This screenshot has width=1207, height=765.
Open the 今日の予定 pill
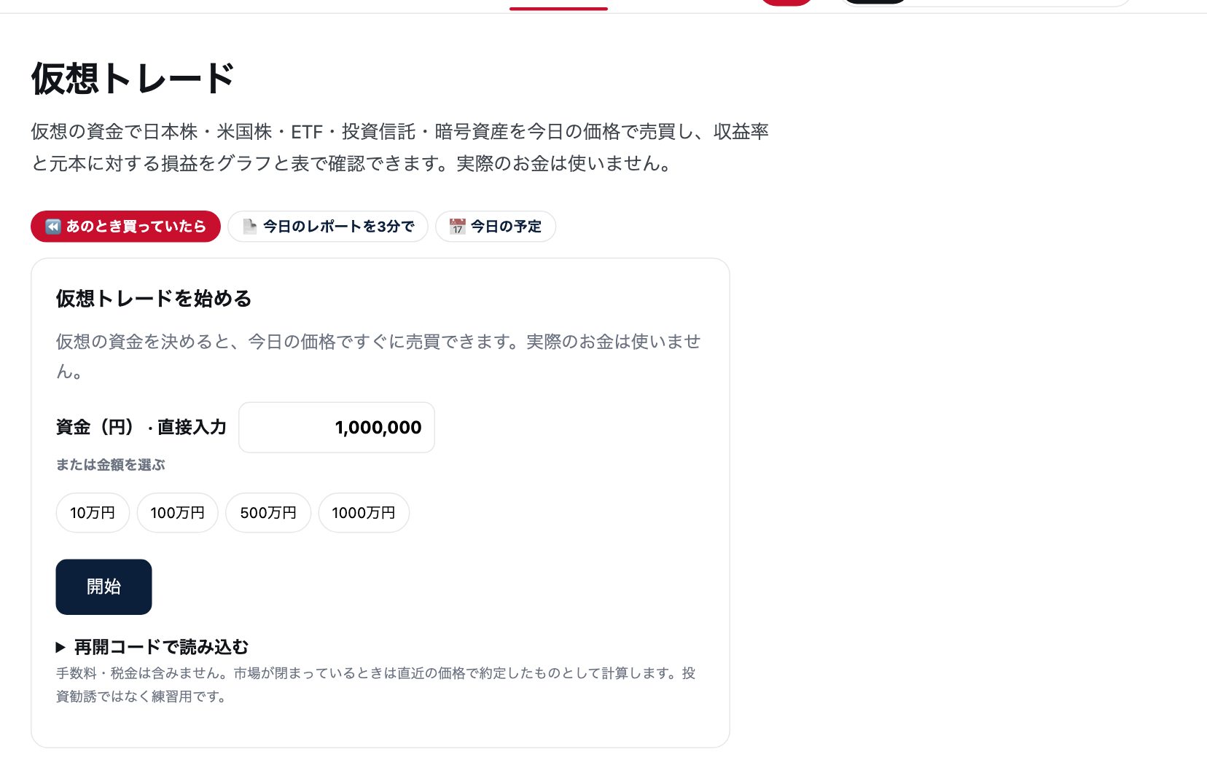[x=496, y=227]
